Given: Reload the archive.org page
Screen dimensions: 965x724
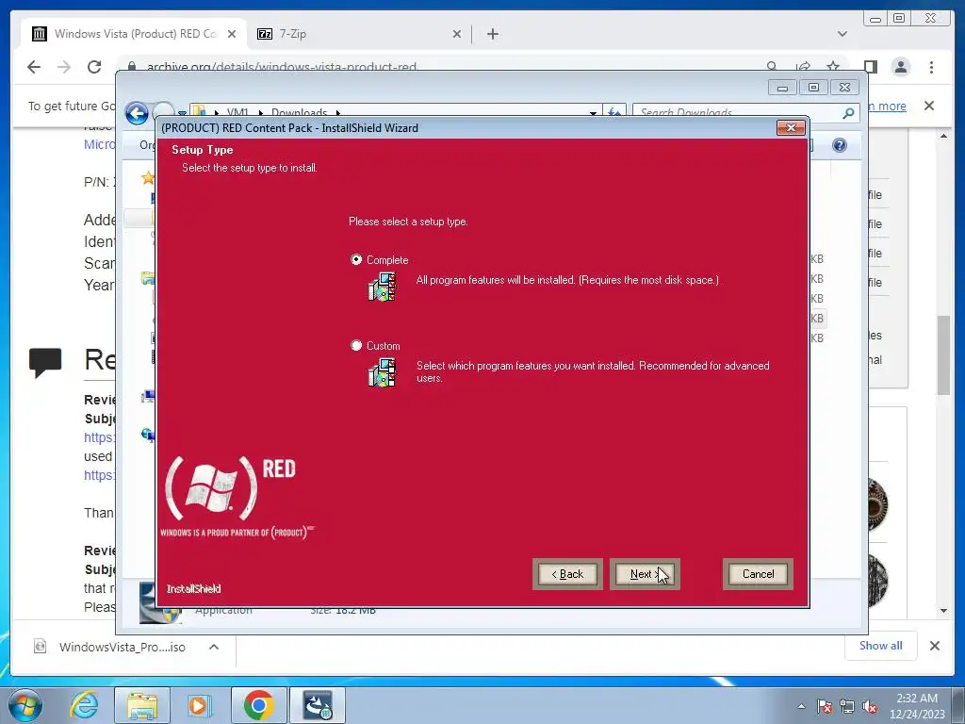Looking at the screenshot, I should [94, 67].
